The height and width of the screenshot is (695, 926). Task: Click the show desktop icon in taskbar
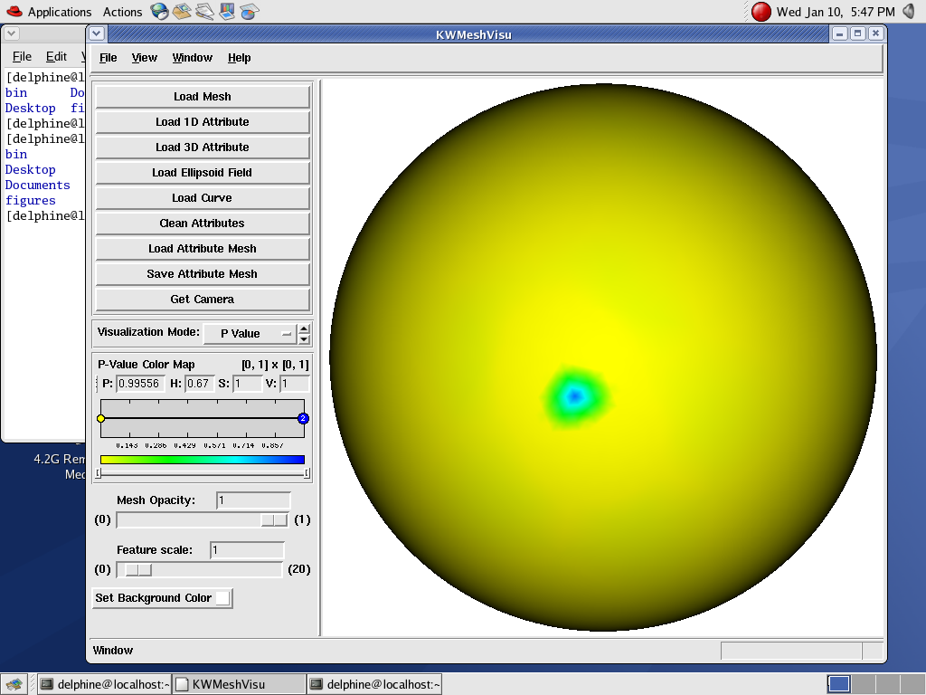click(x=14, y=684)
